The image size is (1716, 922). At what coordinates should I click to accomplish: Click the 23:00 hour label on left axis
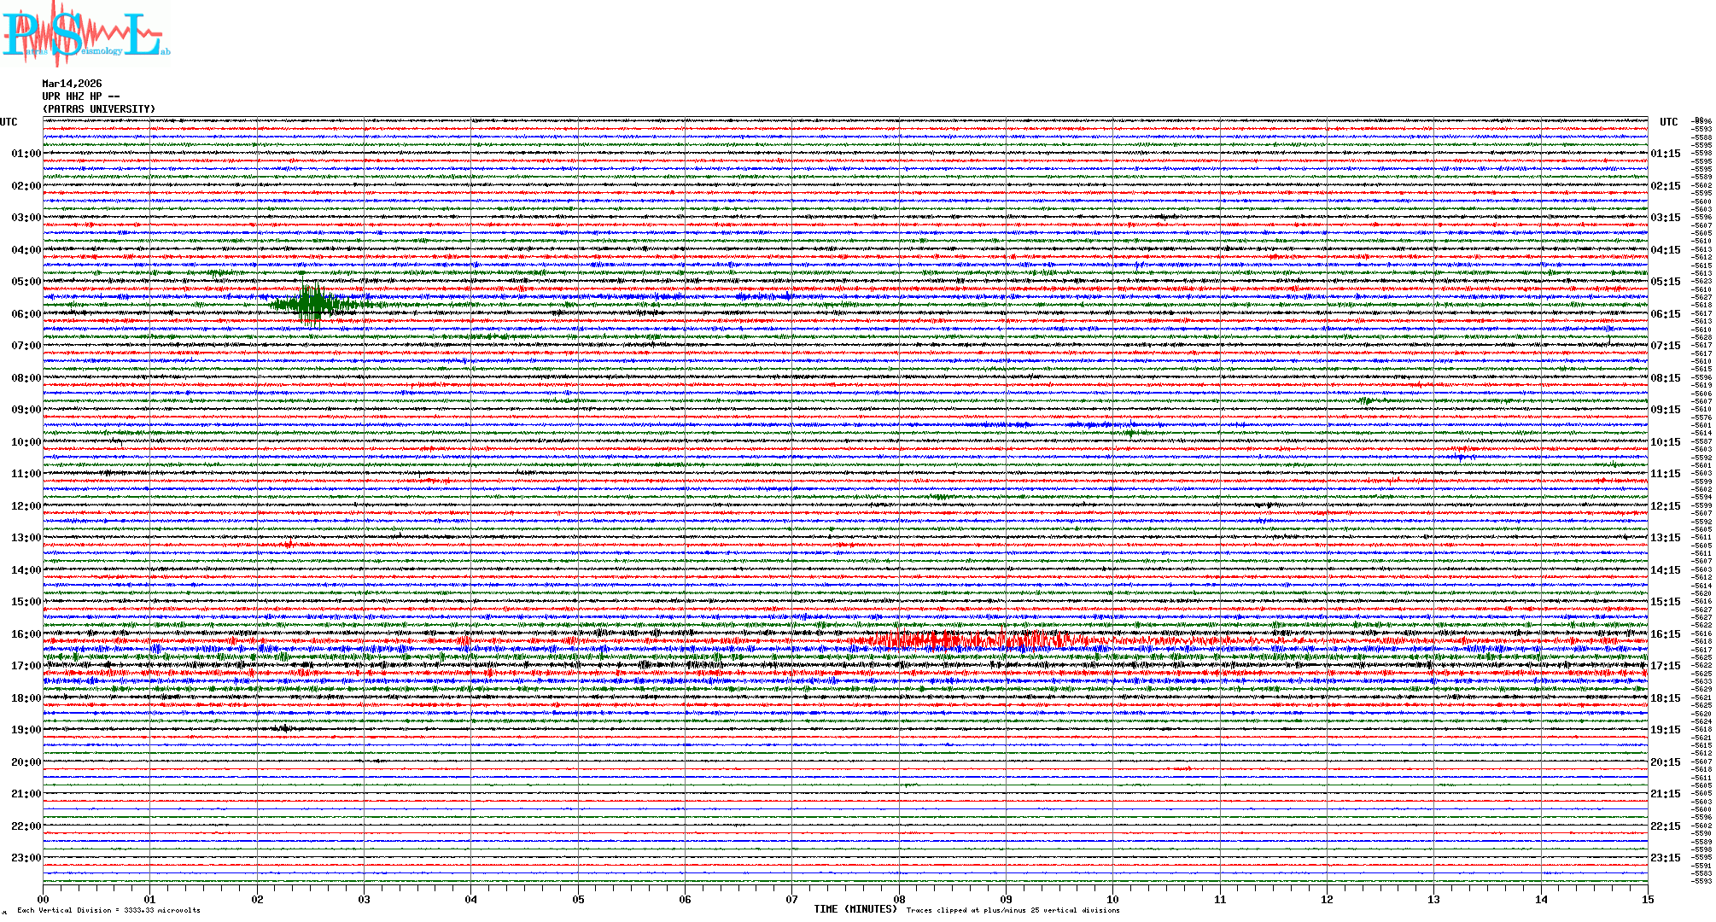click(x=26, y=858)
